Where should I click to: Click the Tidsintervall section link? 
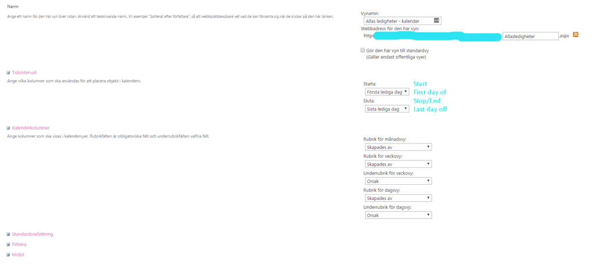[24, 73]
